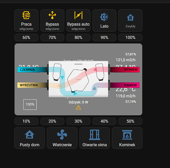Screen dimensions: 170x168
Task: Click the boxed 100% value in diagram
Action: 30,104
